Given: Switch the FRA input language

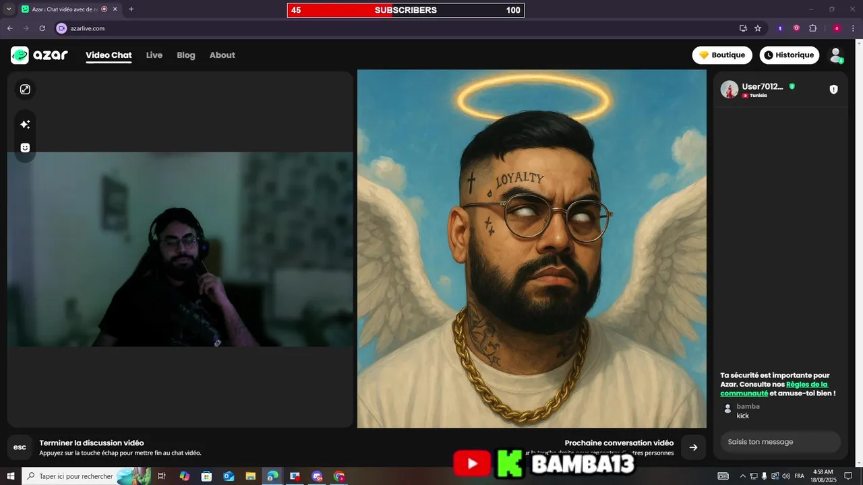Looking at the screenshot, I should coord(800,476).
